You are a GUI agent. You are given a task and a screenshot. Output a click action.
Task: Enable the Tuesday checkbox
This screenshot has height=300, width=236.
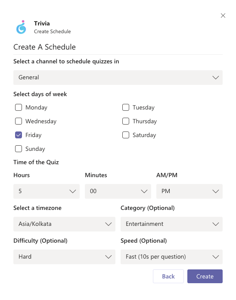126,107
